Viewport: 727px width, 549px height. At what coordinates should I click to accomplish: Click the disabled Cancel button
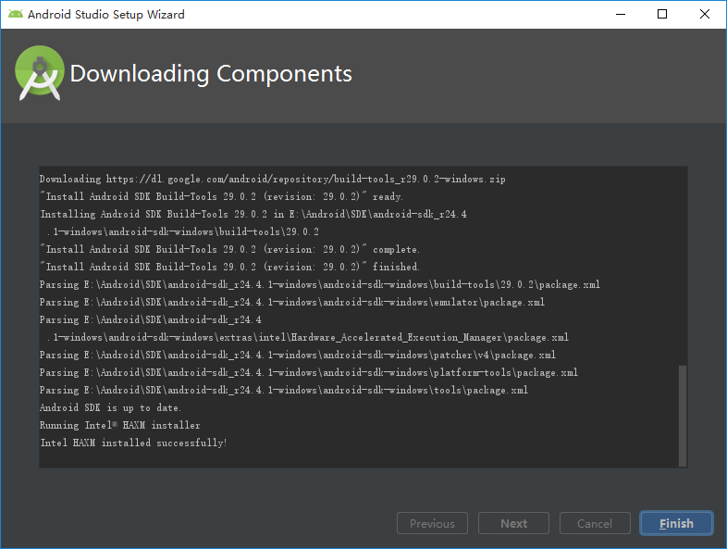595,523
